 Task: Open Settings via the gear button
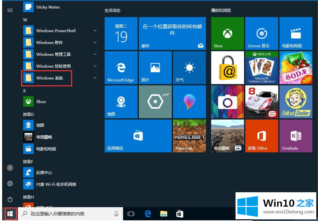[10, 183]
